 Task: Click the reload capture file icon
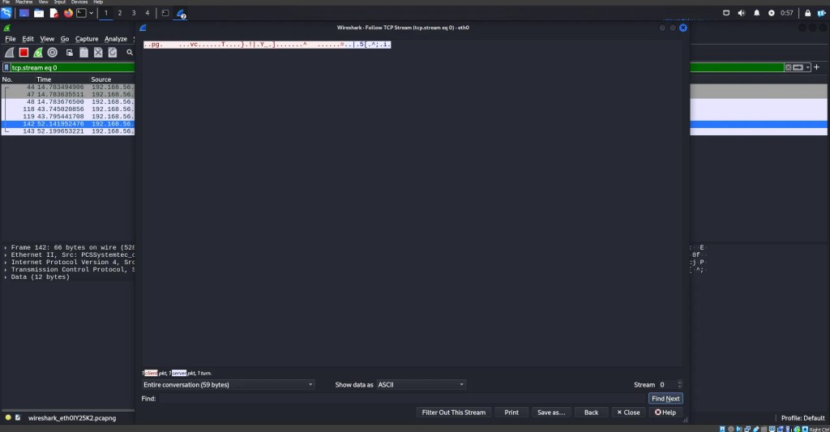[x=112, y=53]
